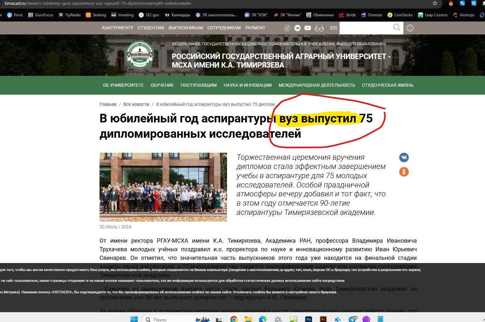This screenshot has height=322, width=485.
Task: Open ПОСТУПАЮЩИМ menu
Action: click(x=199, y=85)
